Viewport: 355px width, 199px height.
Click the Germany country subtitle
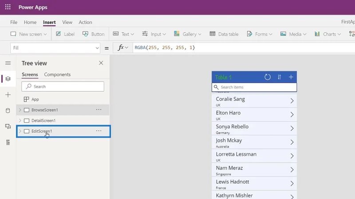point(223,133)
